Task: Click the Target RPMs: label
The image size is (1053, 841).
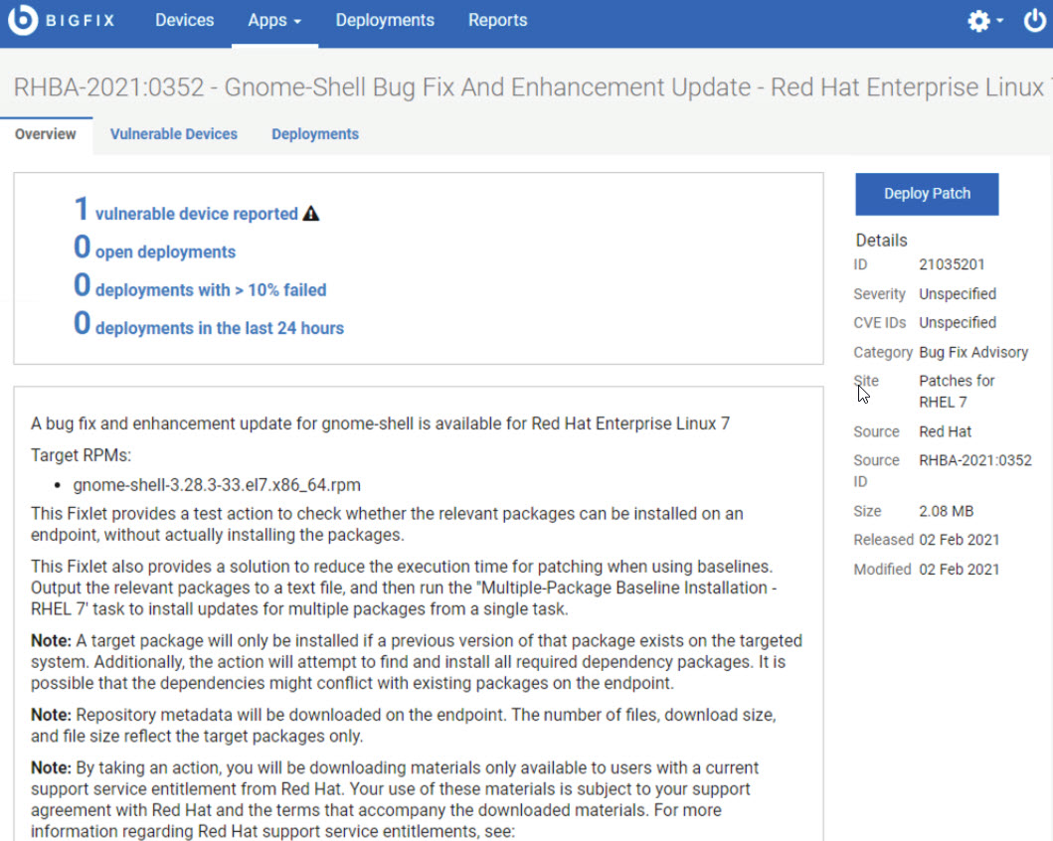Action: click(81, 455)
